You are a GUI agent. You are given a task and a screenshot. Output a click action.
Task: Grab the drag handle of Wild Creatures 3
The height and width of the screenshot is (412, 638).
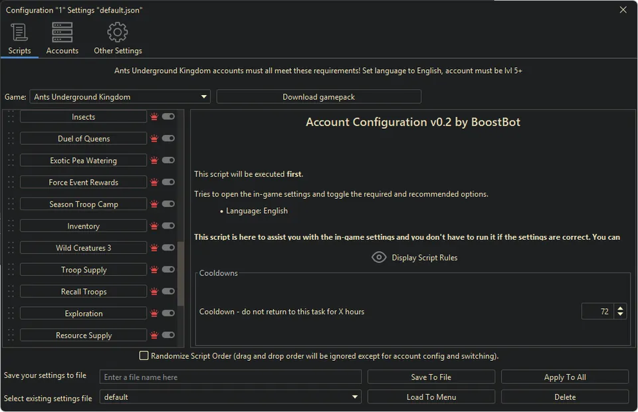[11, 248]
